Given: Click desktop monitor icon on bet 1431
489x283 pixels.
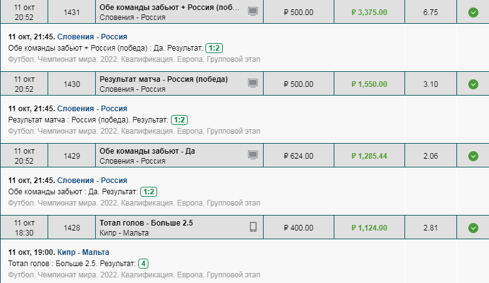Looking at the screenshot, I should (253, 11).
